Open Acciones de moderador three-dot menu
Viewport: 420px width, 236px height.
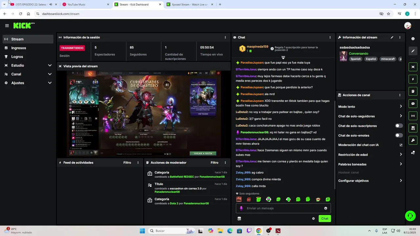[225, 163]
